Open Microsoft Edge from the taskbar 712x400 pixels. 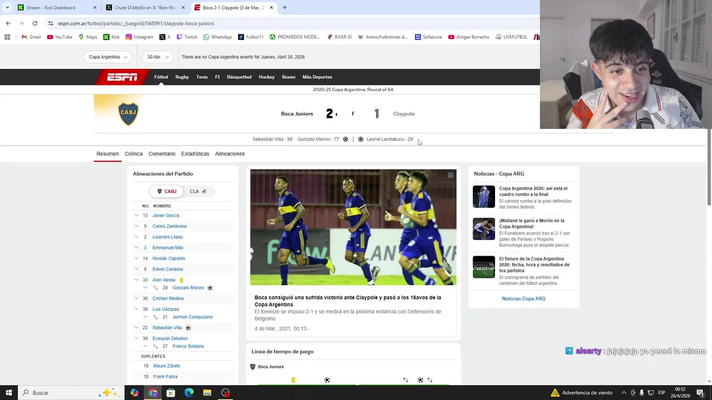coord(189,393)
